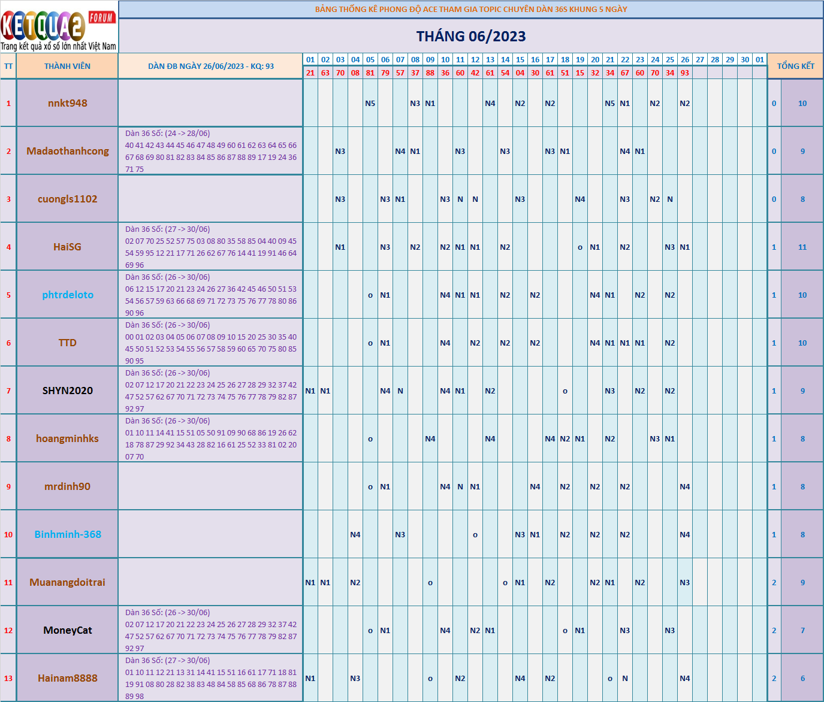Select the day 15 column header
This screenshot has width=824, height=702.
click(x=520, y=59)
